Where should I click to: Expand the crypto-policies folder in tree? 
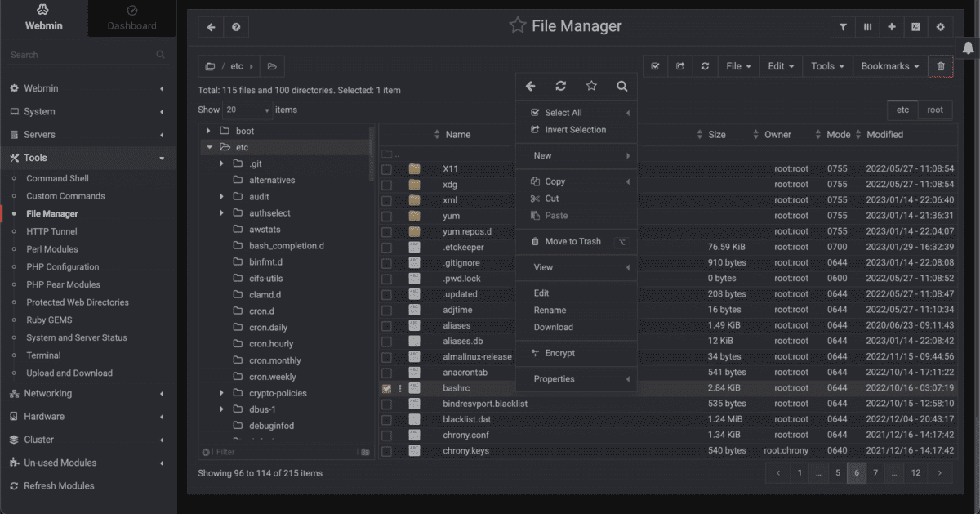(x=221, y=393)
